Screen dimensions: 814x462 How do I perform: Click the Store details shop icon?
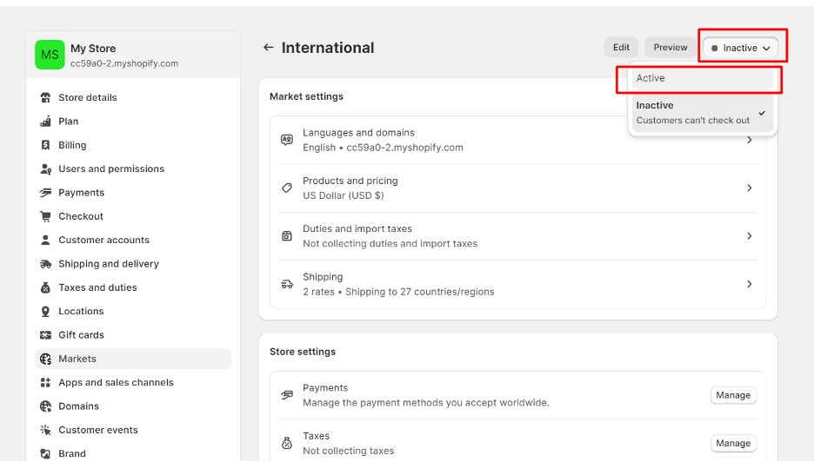coord(46,97)
